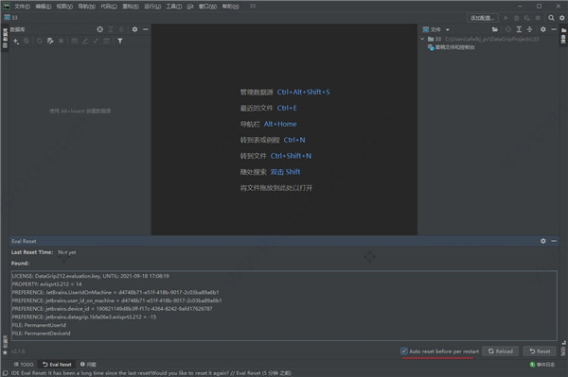Click the green Run arrow icon
Viewport: 568px width, 377px height.
click(506, 18)
